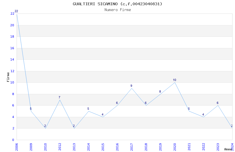Click the subtitle Numero Firme
235x152 pixels.
[118, 10]
